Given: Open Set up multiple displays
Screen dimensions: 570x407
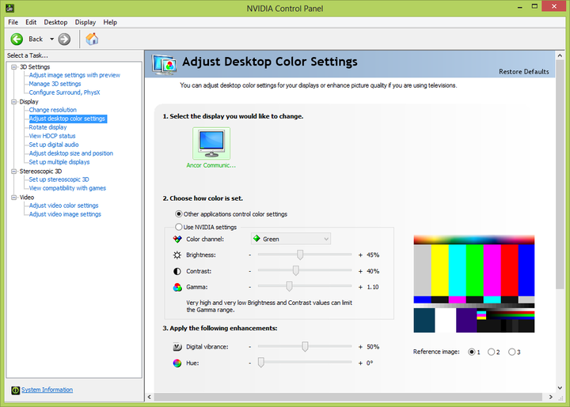Looking at the screenshot, I should pyautogui.click(x=59, y=162).
